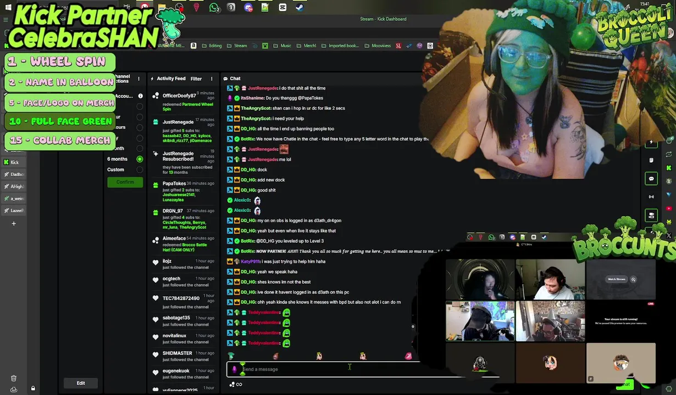Click the pop-out icon beside Watch Stream

(x=633, y=279)
